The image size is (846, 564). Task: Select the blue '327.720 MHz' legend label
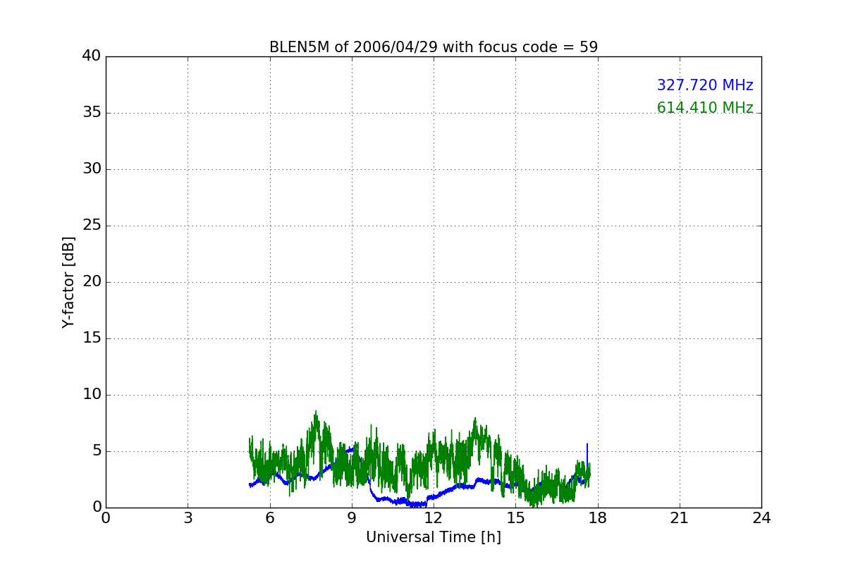705,85
